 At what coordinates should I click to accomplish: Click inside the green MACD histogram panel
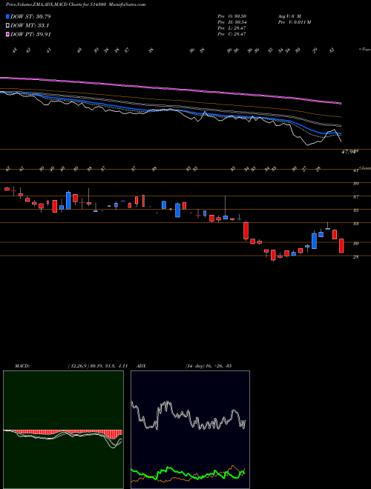pos(63,430)
